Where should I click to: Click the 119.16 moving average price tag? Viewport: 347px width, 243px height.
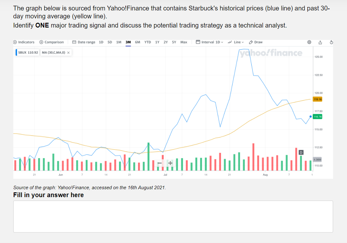(x=318, y=99)
